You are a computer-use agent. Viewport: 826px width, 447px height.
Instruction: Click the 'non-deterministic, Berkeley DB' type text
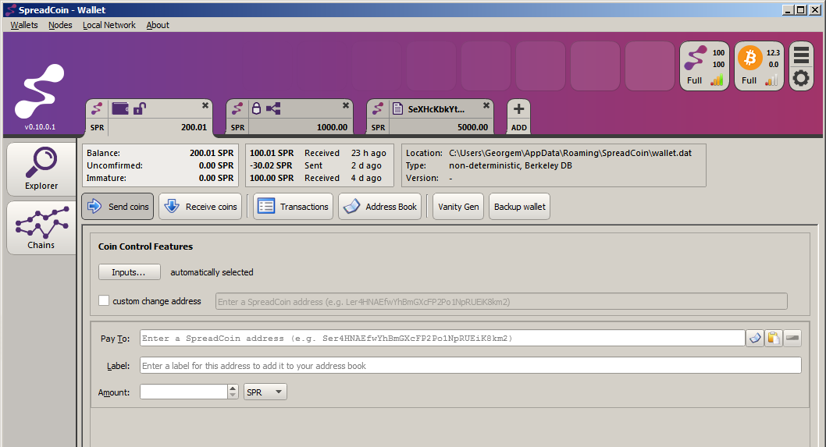[511, 165]
